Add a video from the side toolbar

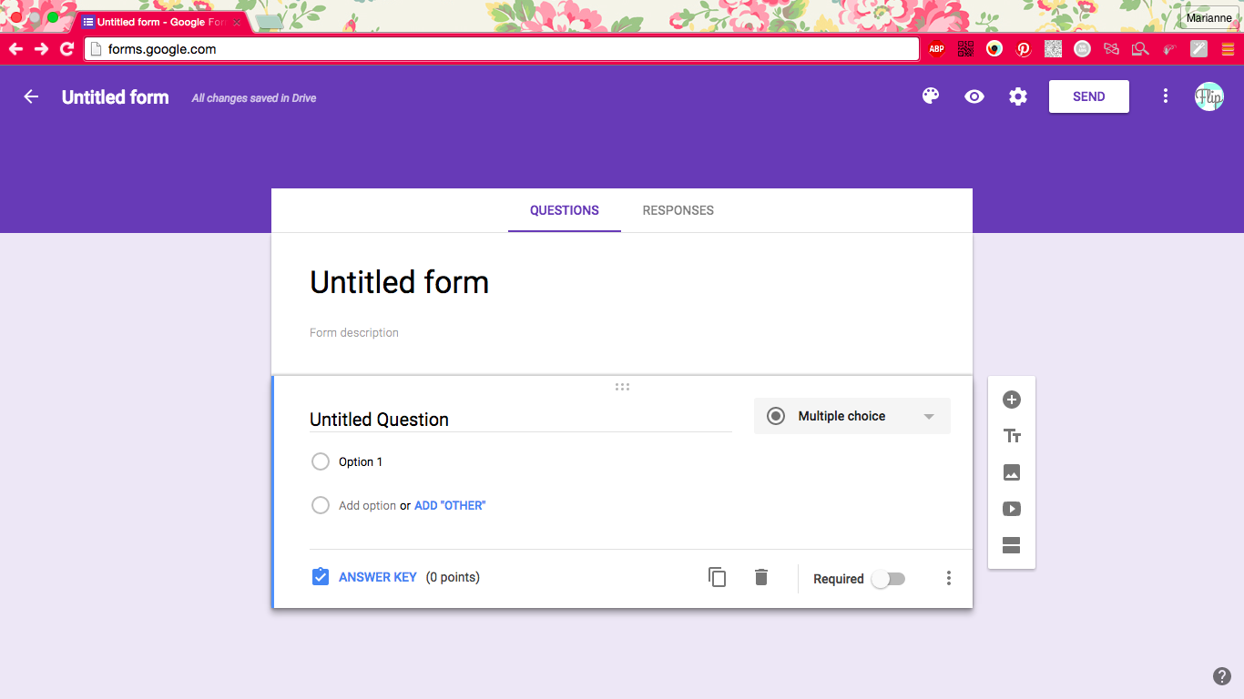1012,509
